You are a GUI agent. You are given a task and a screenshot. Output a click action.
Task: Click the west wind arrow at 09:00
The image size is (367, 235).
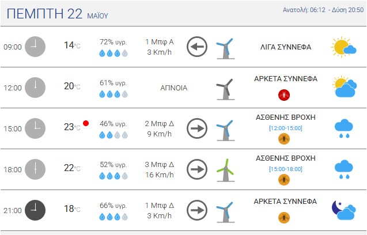197,47
